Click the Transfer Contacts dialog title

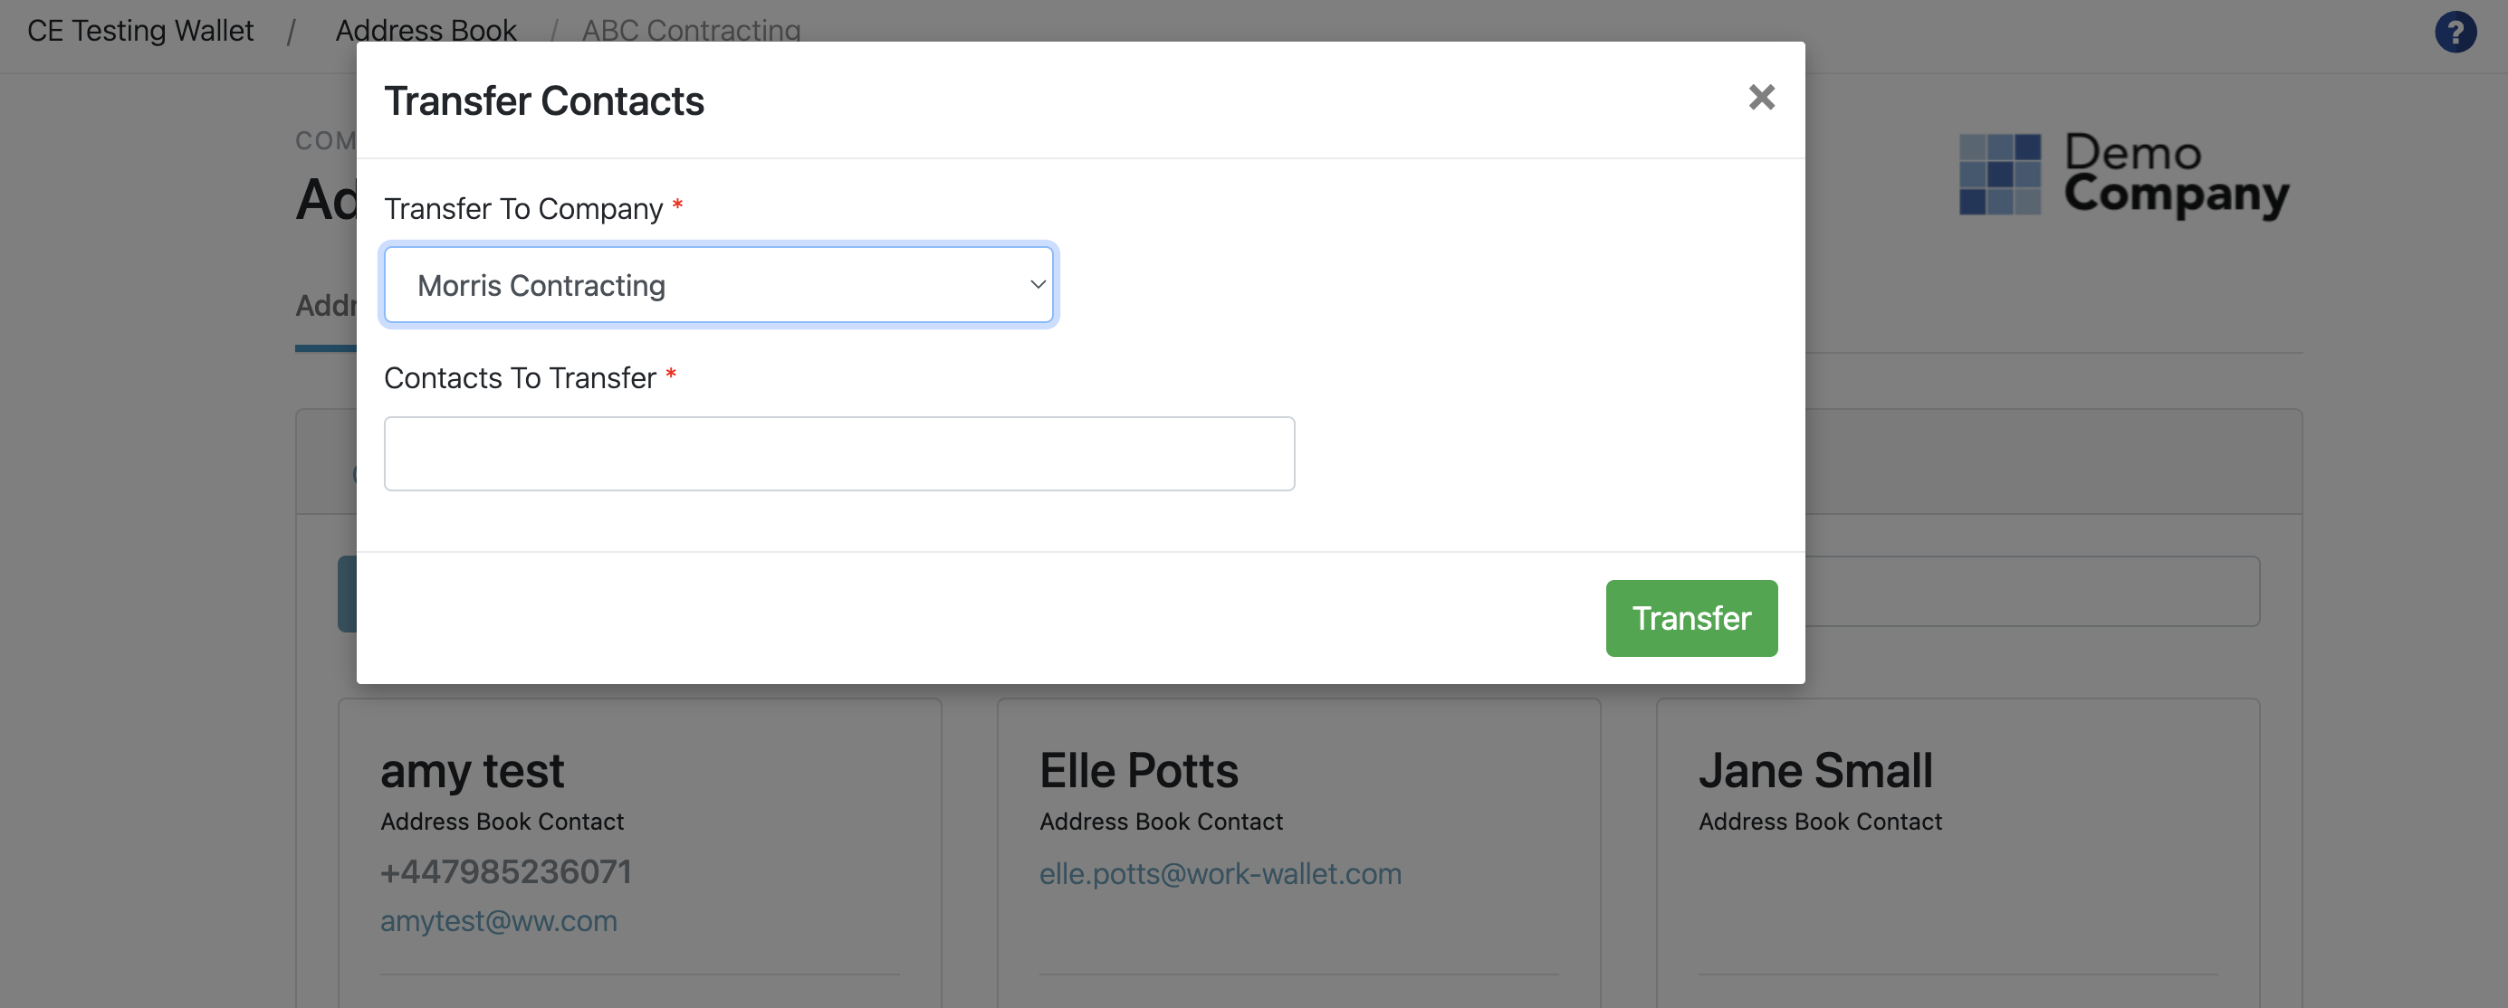[x=543, y=101]
